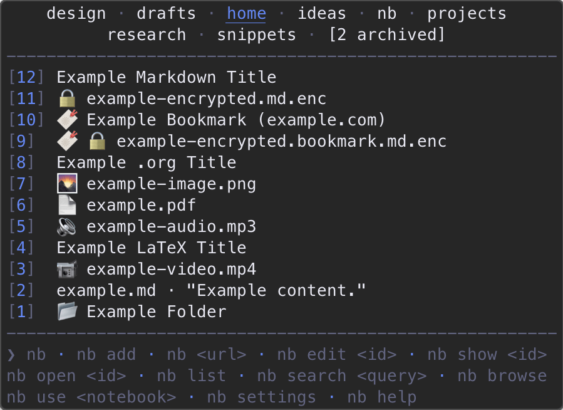Click the bookmark icon on row 9
Image resolution: width=563 pixels, height=410 pixels.
pyautogui.click(x=68, y=141)
